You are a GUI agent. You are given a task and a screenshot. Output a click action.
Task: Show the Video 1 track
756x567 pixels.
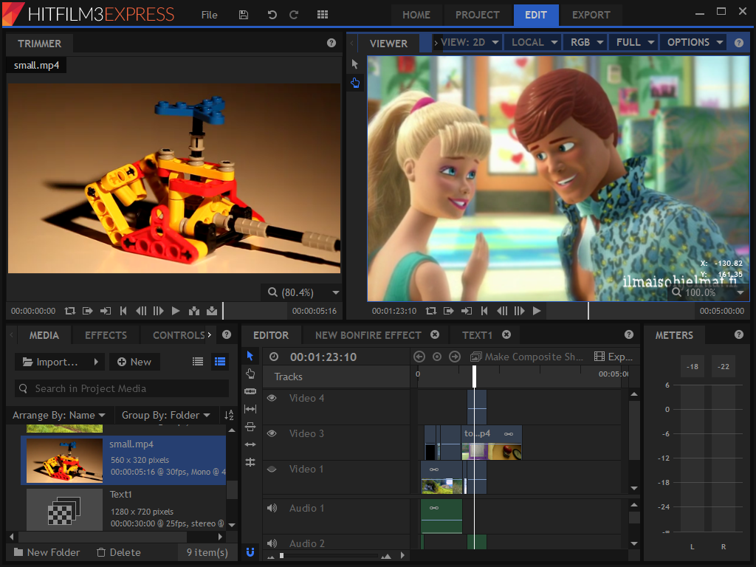[272, 469]
